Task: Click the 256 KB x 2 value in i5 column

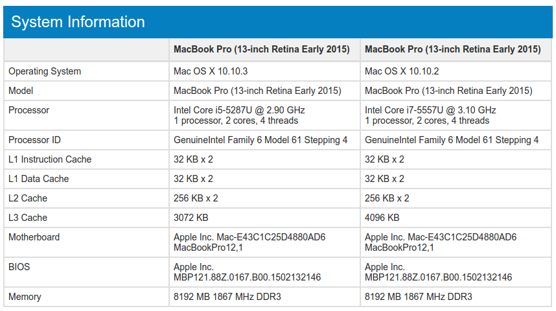Action: pyautogui.click(x=196, y=198)
